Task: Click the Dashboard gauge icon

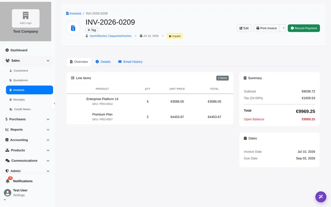Action: coord(7,50)
